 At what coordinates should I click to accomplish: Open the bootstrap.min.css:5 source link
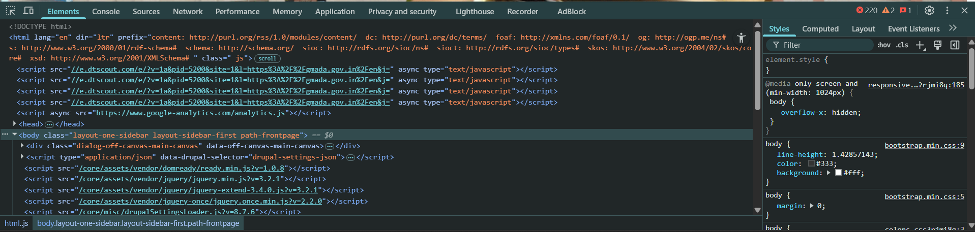tap(924, 196)
